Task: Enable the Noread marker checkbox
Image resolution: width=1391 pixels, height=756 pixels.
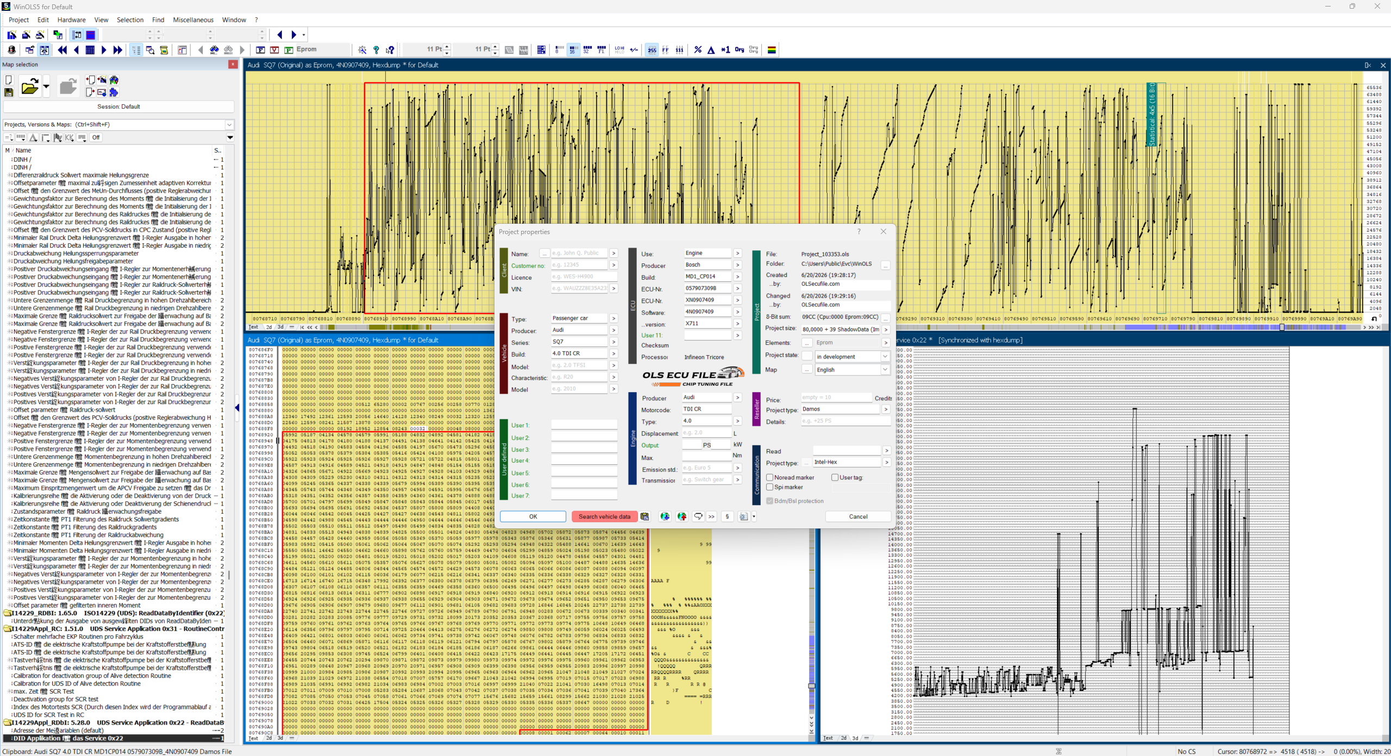Action: click(769, 477)
